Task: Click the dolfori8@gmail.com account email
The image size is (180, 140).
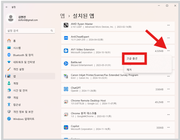Action: pyautogui.click(x=28, y=20)
